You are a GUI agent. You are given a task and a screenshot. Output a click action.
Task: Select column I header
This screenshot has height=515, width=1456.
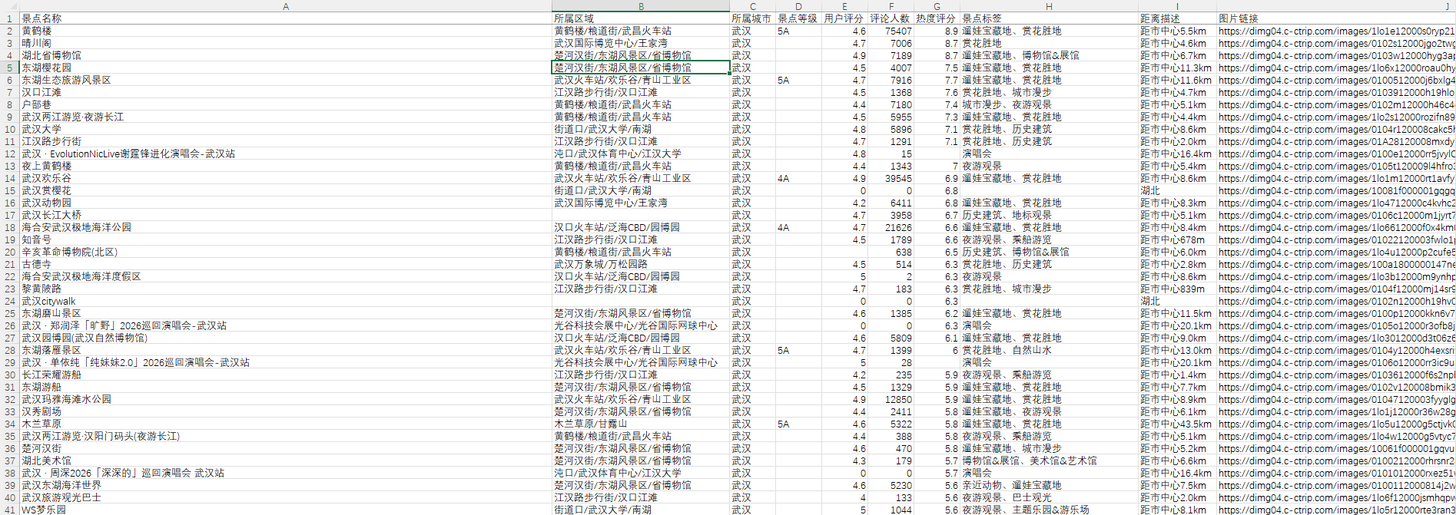pos(1177,6)
